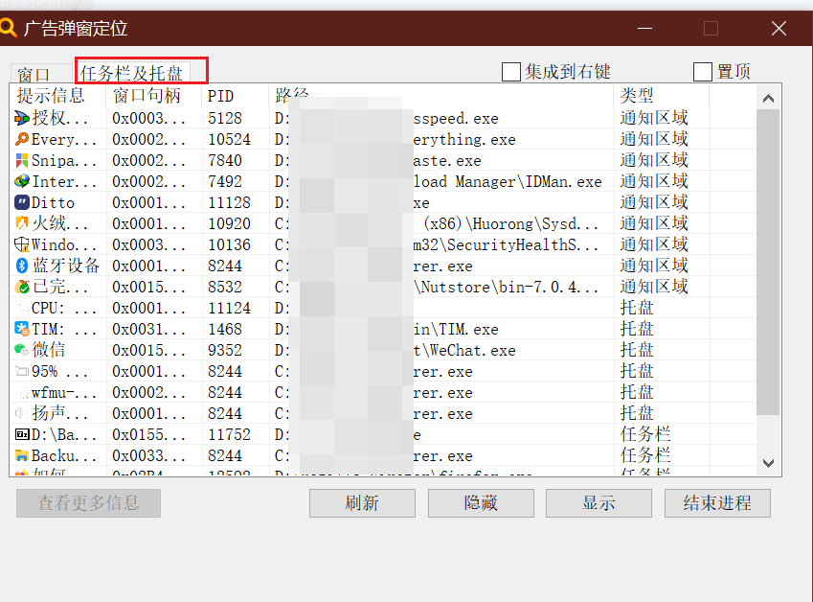
Task: Click the 显示 show button
Action: point(598,503)
